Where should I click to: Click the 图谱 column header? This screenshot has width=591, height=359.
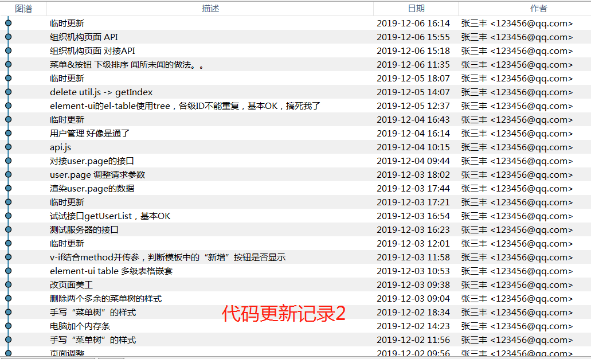point(24,9)
